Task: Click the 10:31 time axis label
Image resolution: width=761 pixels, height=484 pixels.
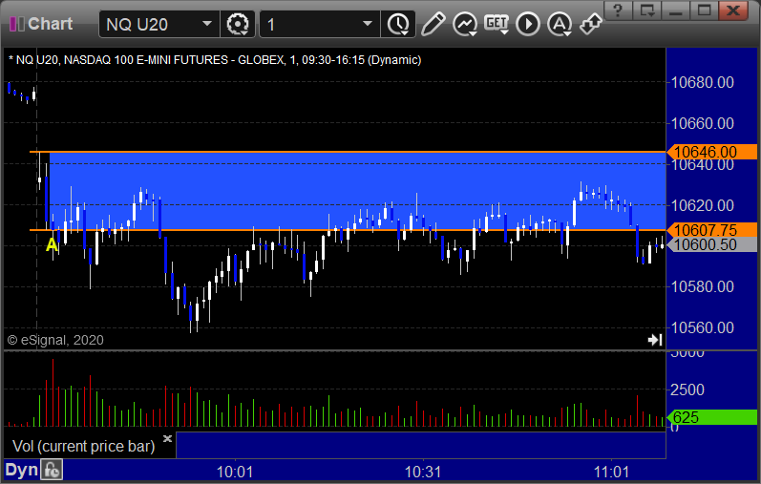Action: 423,472
